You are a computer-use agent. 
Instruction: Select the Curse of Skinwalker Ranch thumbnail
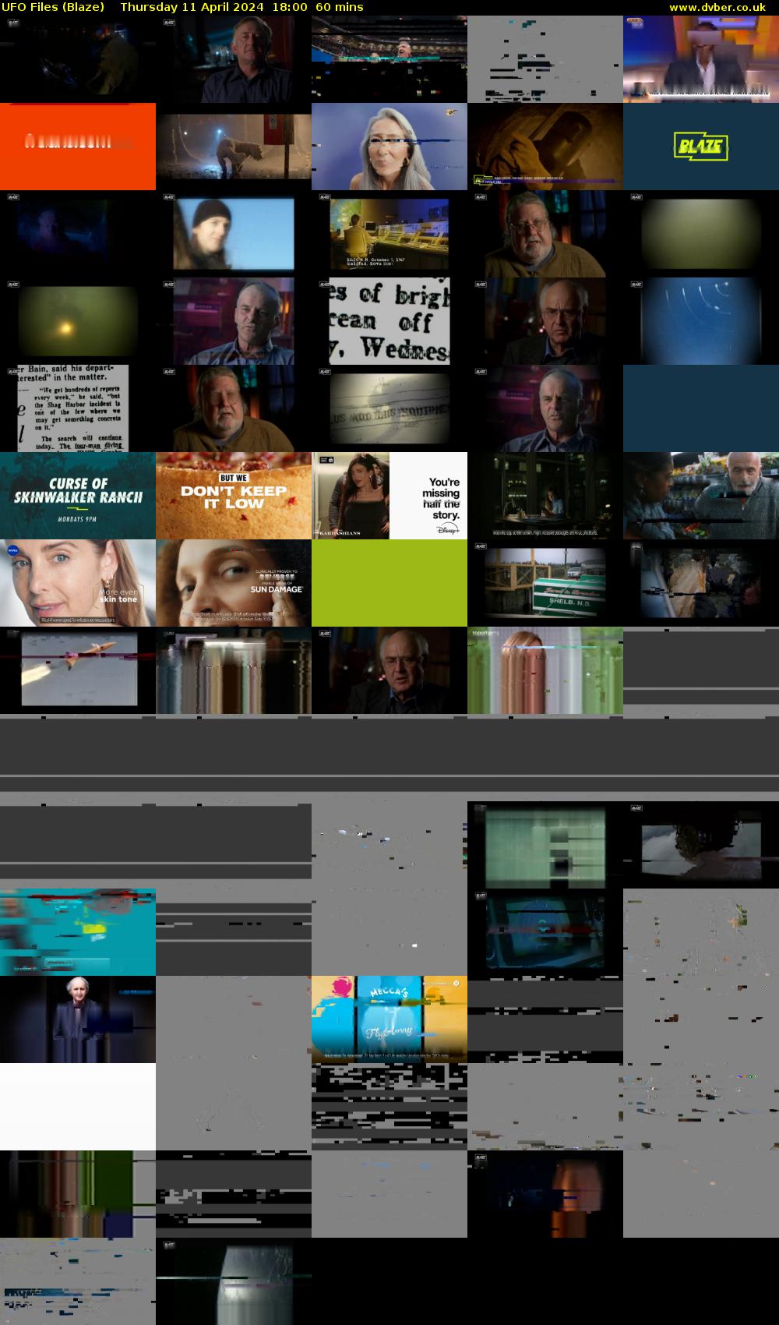(x=78, y=496)
